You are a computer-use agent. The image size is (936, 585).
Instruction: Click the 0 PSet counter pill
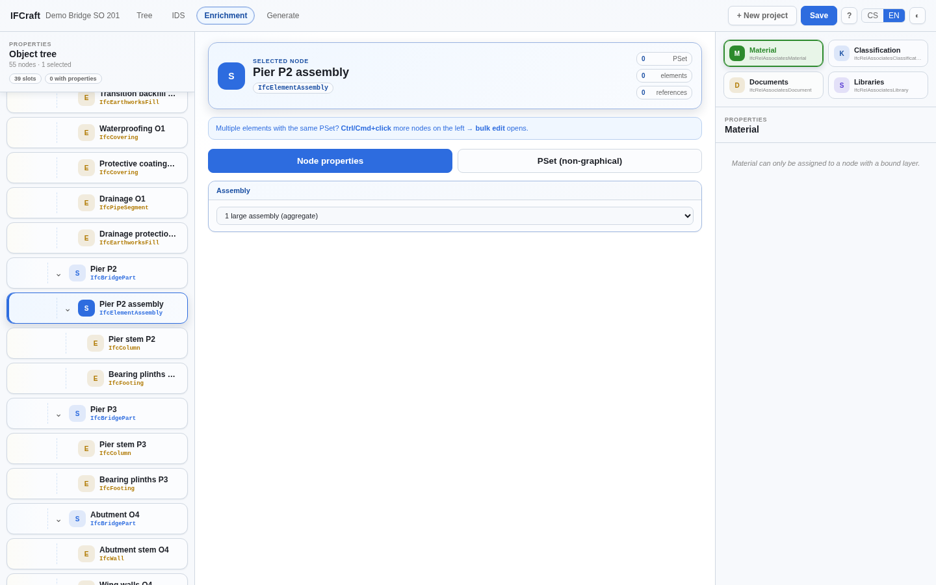click(664, 59)
